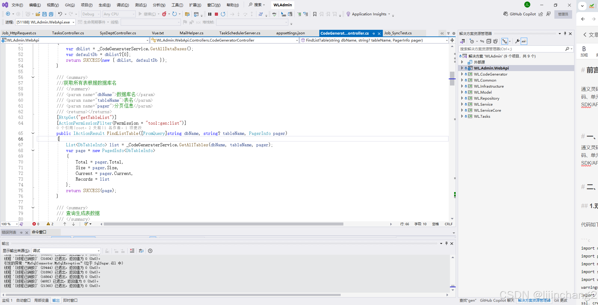Screen dimensions: 598x305
Task: Pause debugging with Break All button
Action: tap(210, 14)
